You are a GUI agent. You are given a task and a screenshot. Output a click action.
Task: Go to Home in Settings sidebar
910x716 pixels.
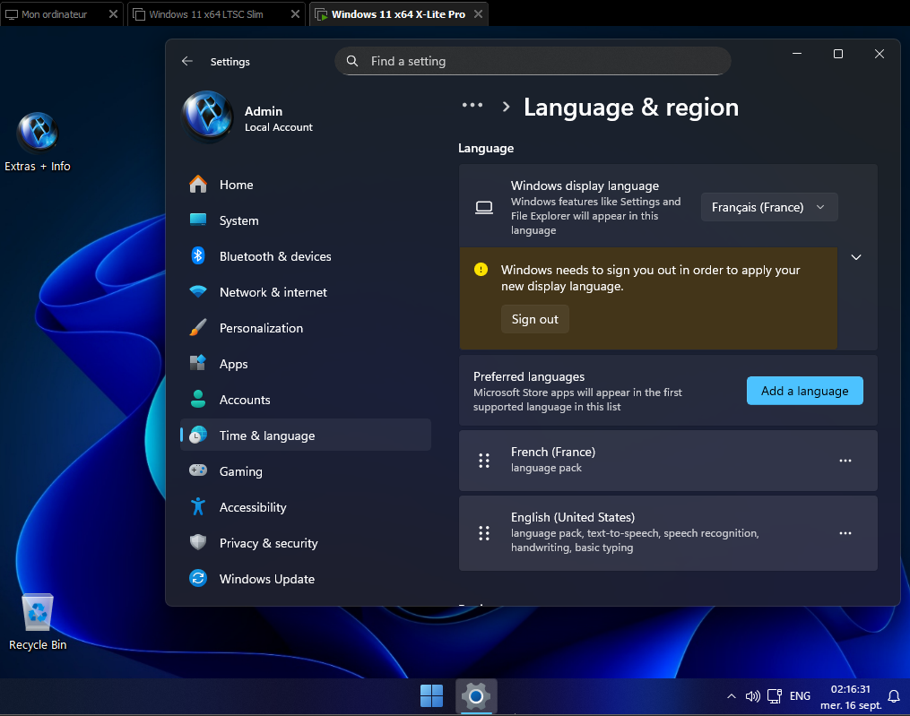pos(306,185)
